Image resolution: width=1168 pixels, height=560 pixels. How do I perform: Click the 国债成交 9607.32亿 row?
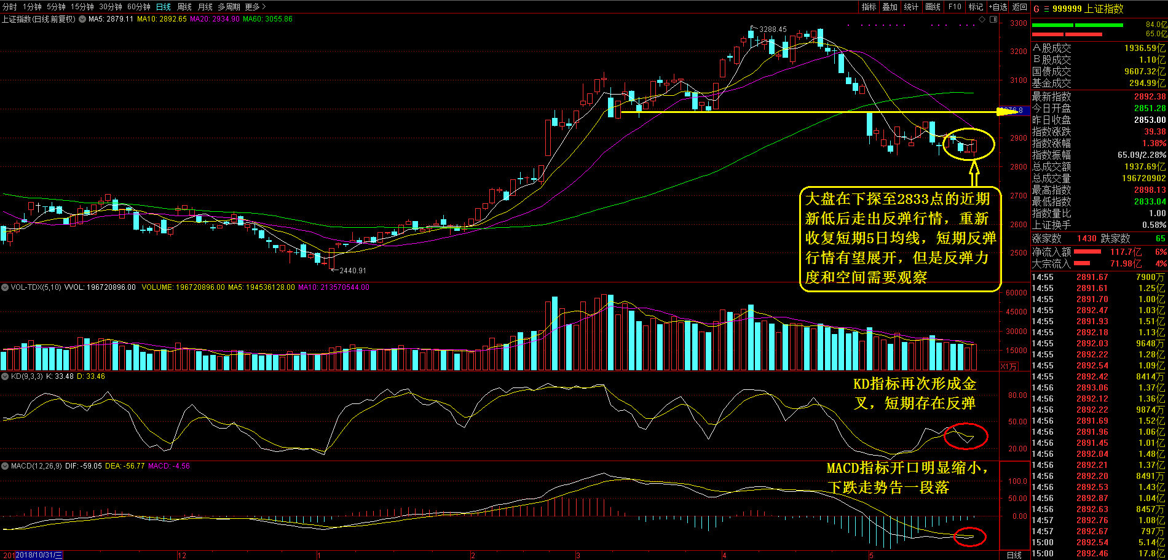coord(1099,71)
